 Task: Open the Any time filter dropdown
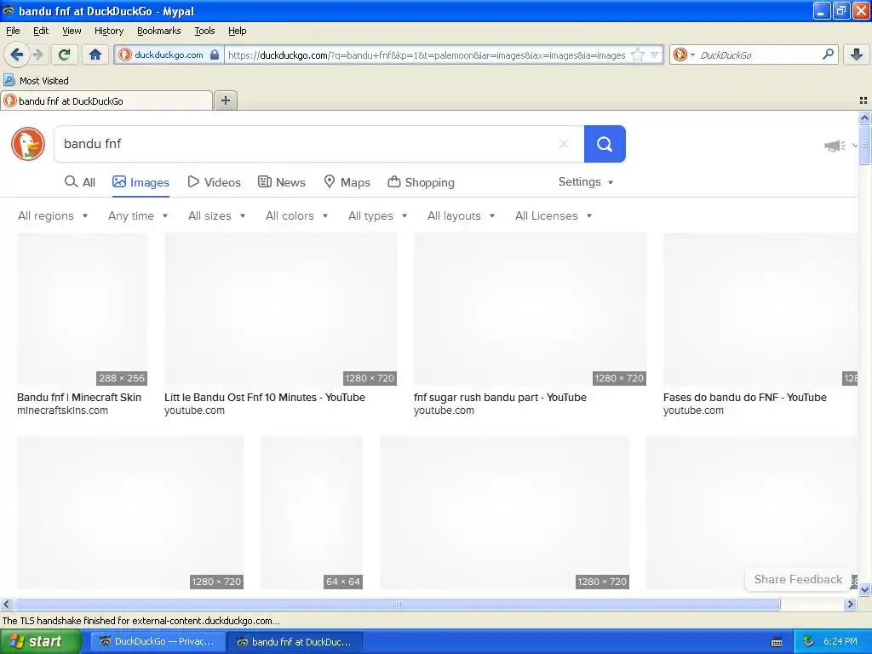[138, 215]
